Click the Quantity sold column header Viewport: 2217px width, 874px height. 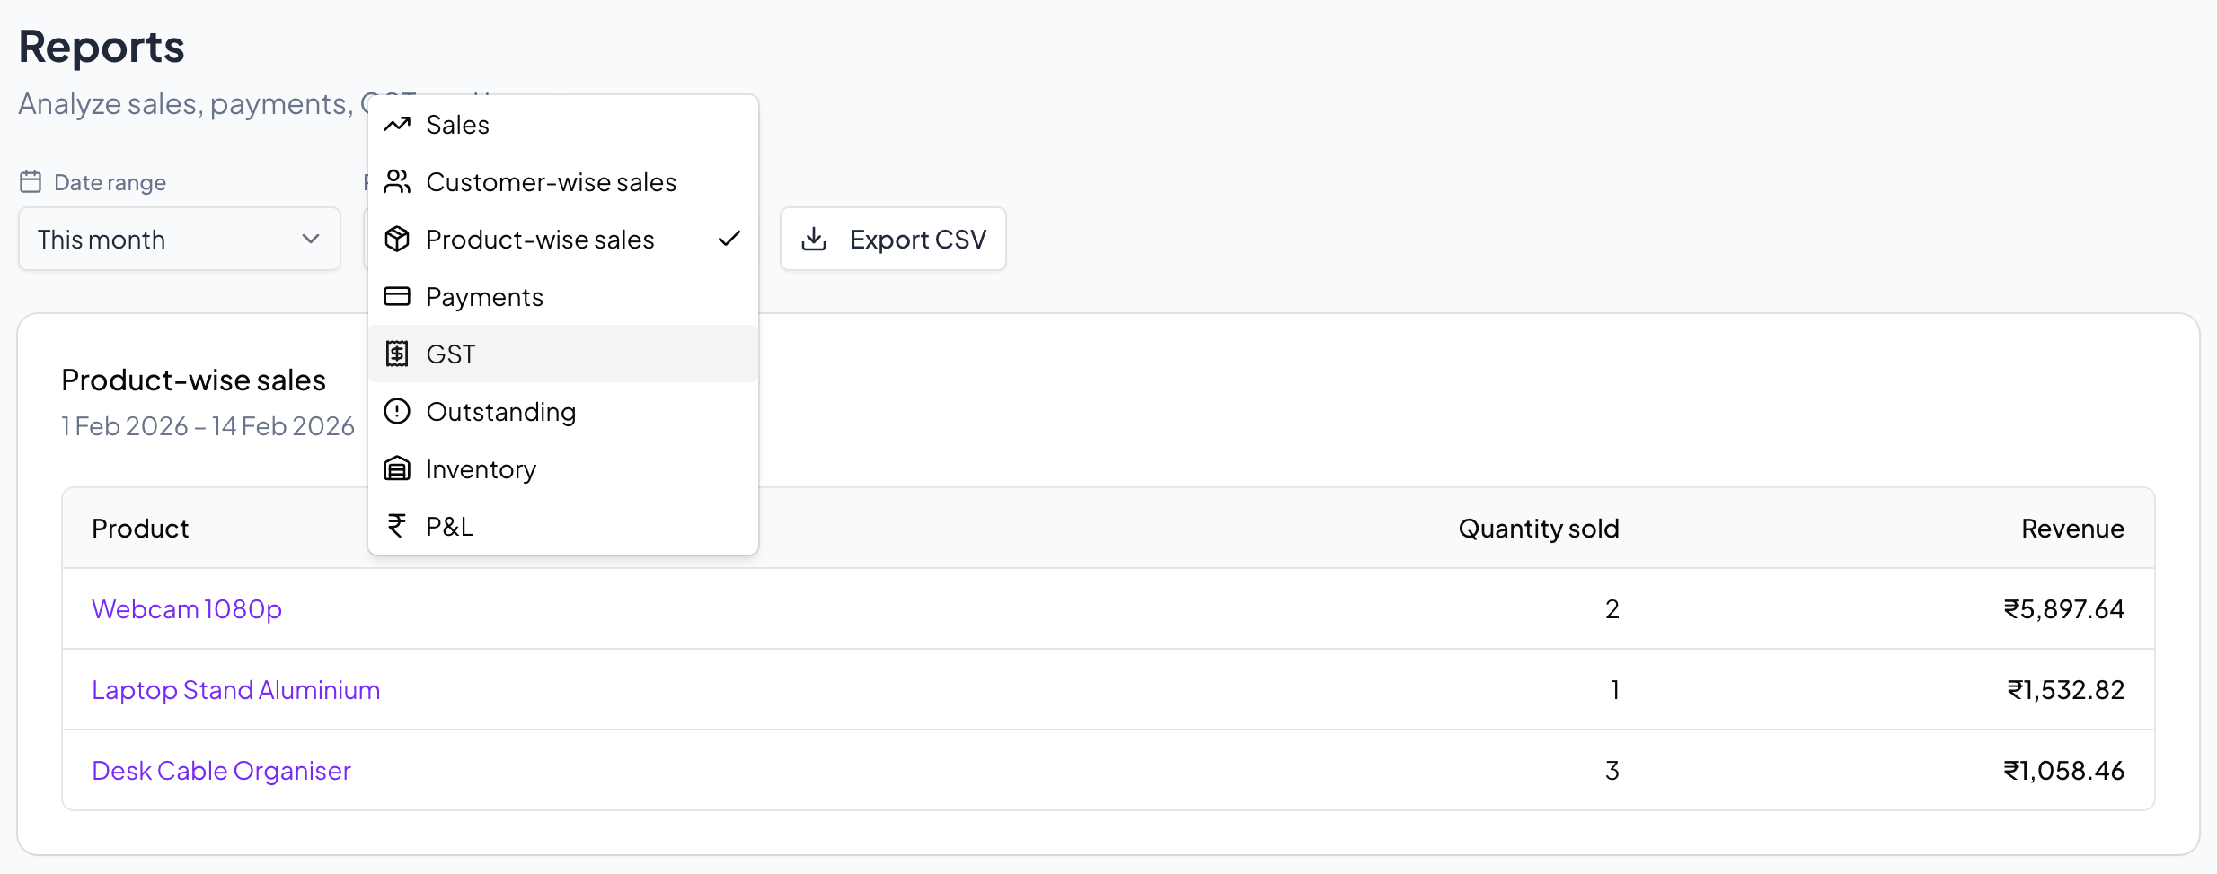(x=1538, y=529)
